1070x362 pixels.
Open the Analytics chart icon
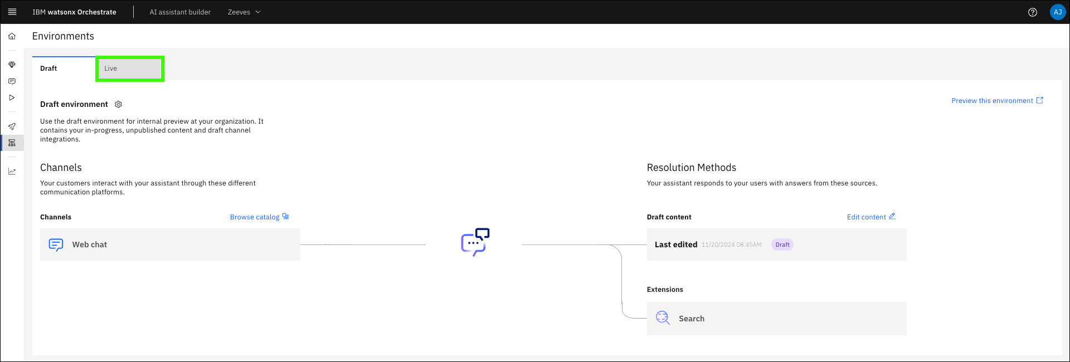click(x=12, y=172)
